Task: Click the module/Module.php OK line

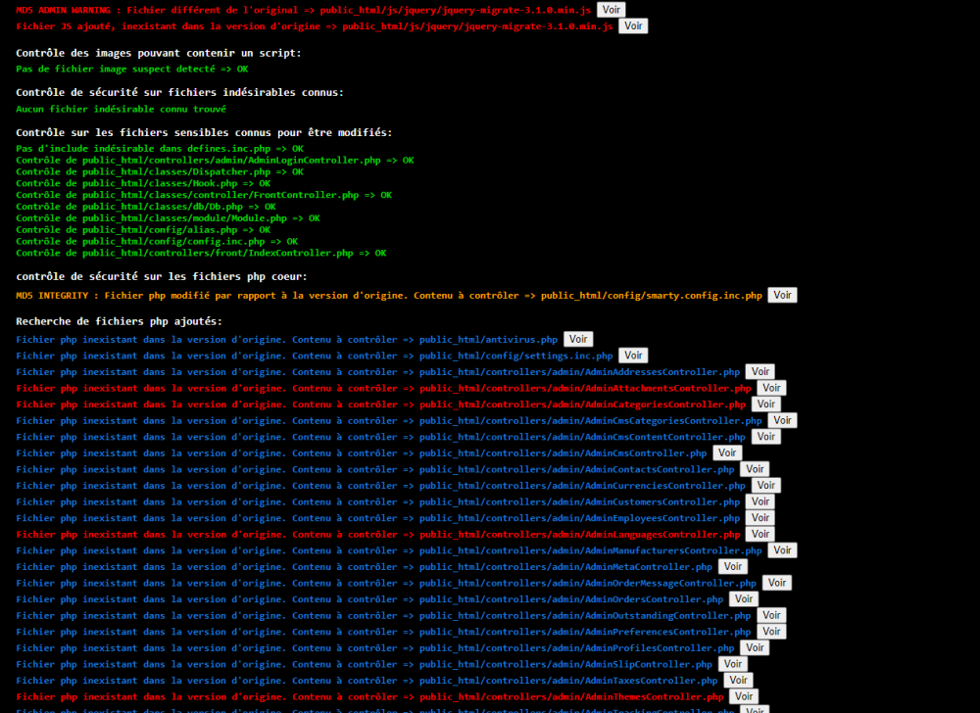Action: coord(168,217)
